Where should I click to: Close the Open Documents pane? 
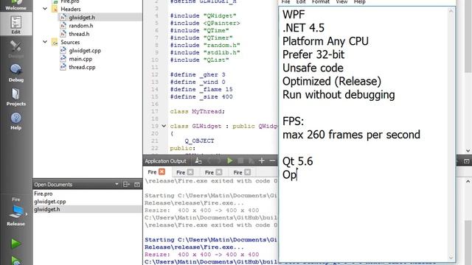[137, 184]
